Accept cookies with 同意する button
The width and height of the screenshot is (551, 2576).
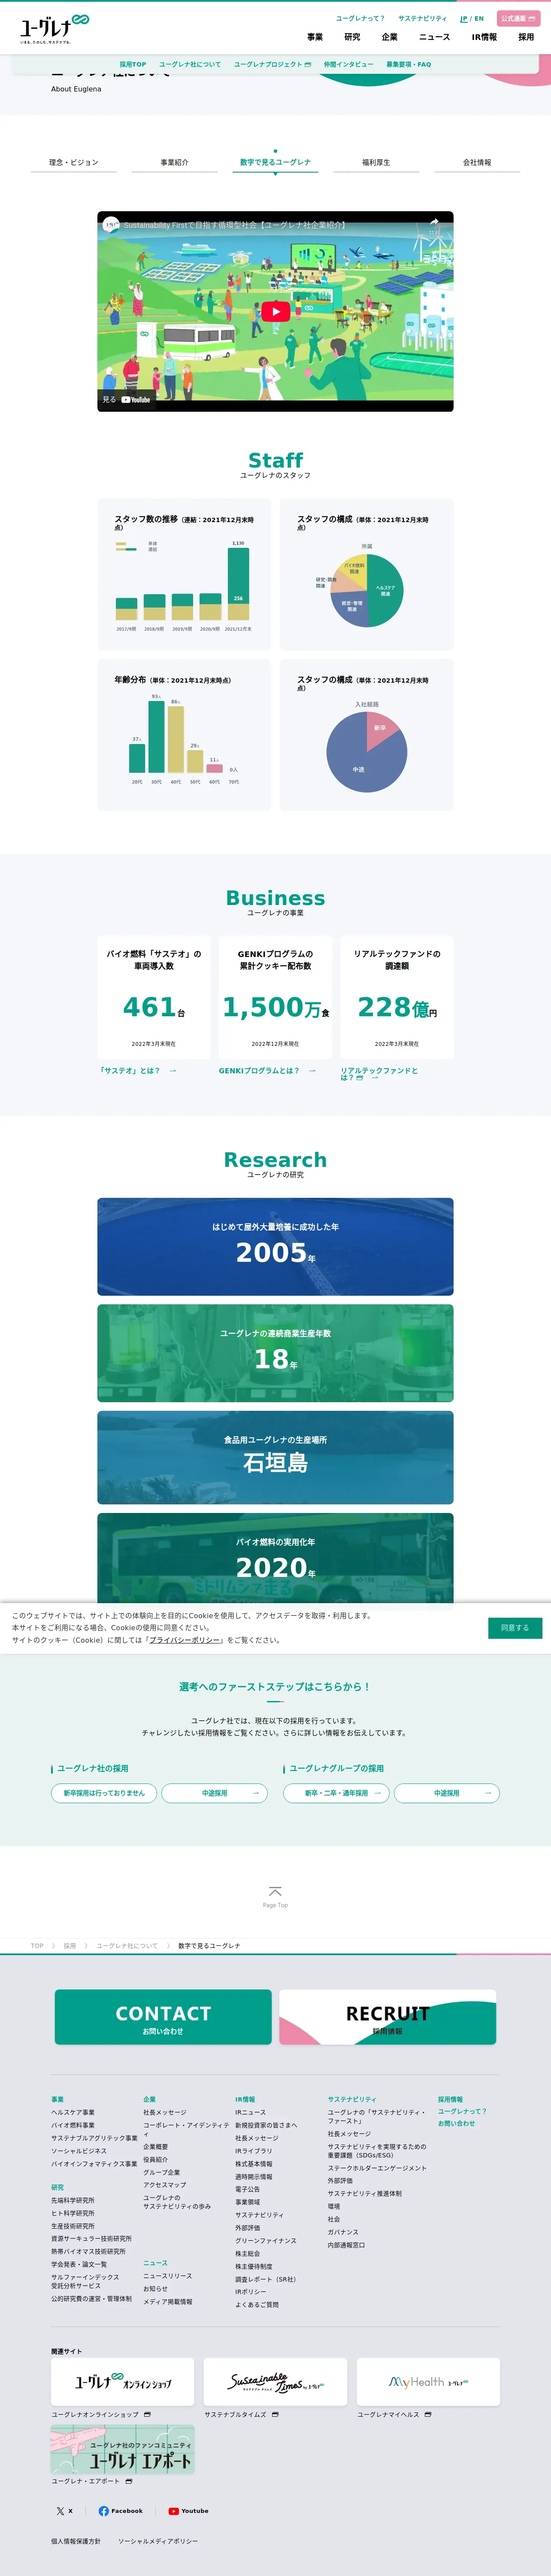[515, 1627]
